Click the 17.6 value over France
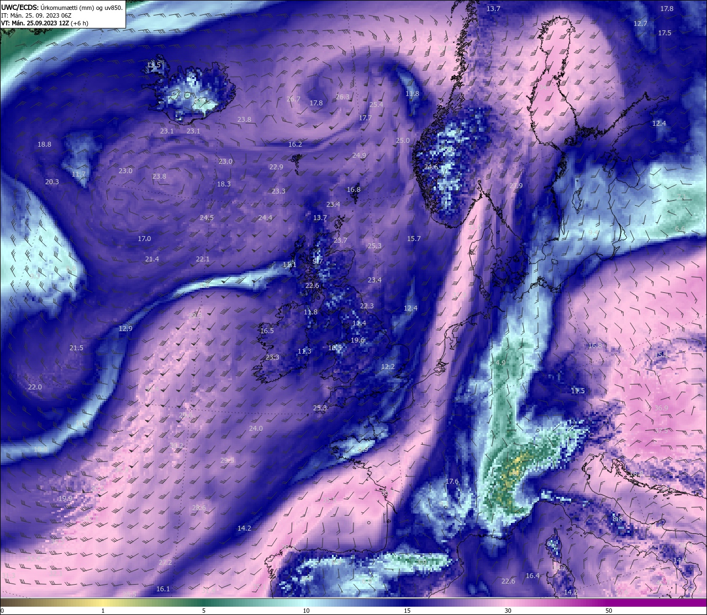Screen dimensions: 707x615 (452, 482)
